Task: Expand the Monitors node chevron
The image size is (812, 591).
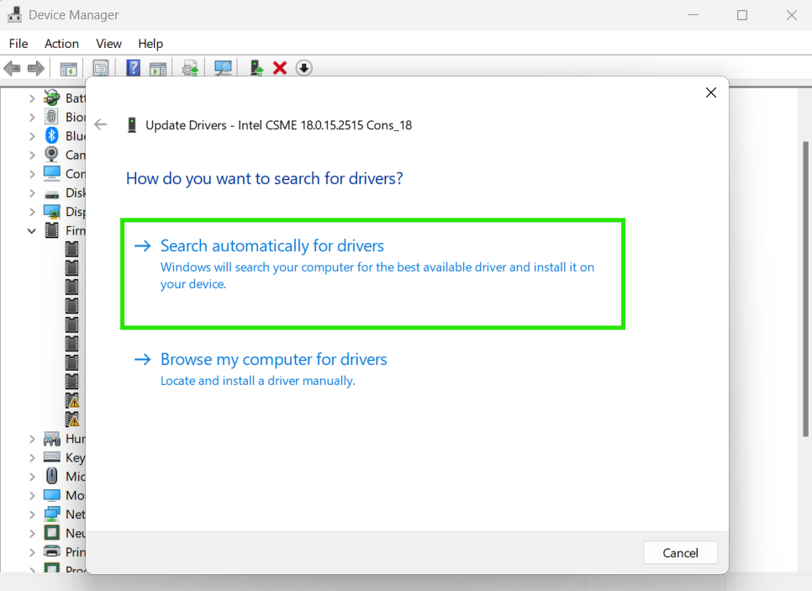Action: [x=32, y=495]
